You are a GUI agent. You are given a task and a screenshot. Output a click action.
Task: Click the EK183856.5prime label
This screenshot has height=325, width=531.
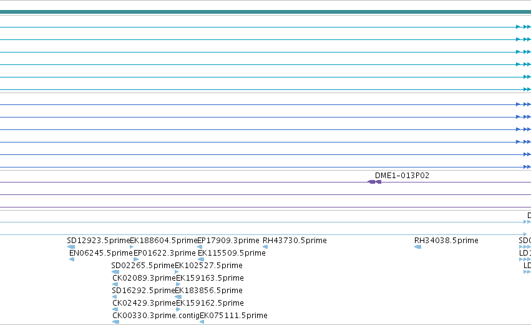(208, 291)
